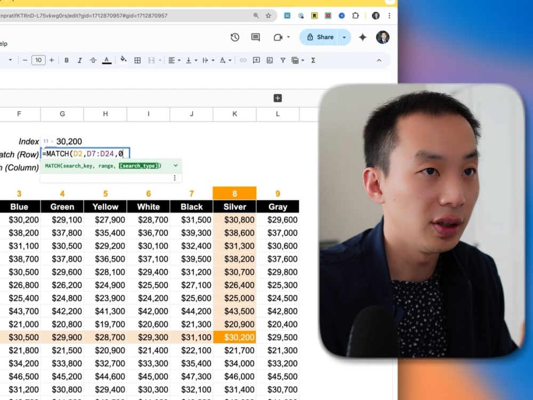Open the fill color paint bucket
This screenshot has width=533, height=400.
(x=124, y=60)
